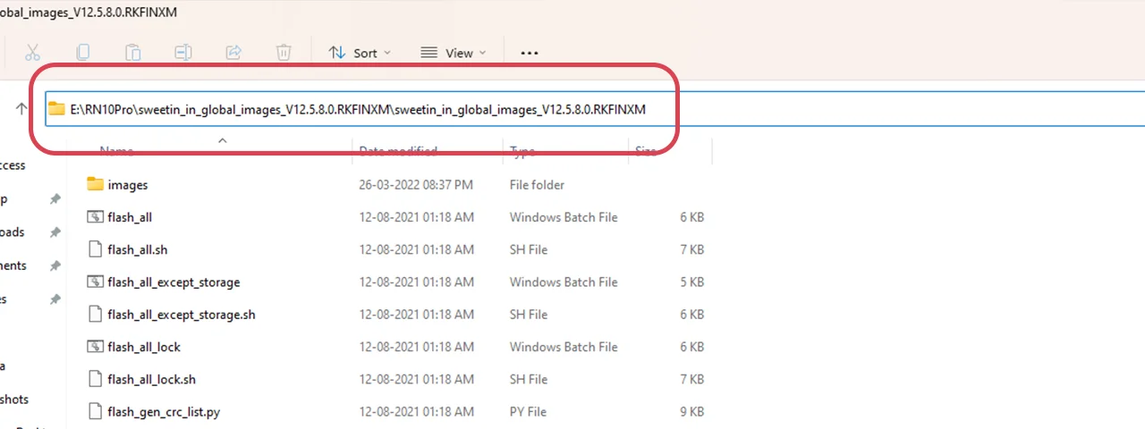Click the address bar path field
This screenshot has height=429, width=1145.
(x=595, y=109)
